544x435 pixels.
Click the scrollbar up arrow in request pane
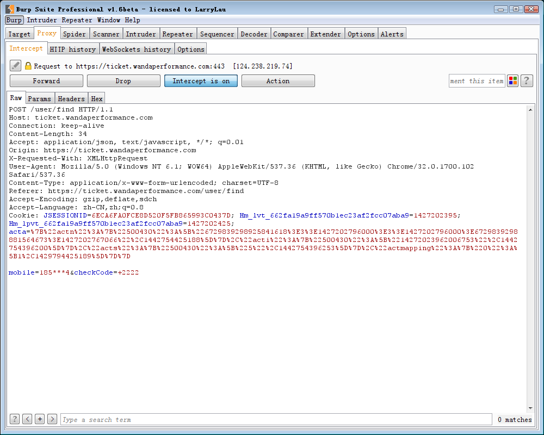point(530,110)
